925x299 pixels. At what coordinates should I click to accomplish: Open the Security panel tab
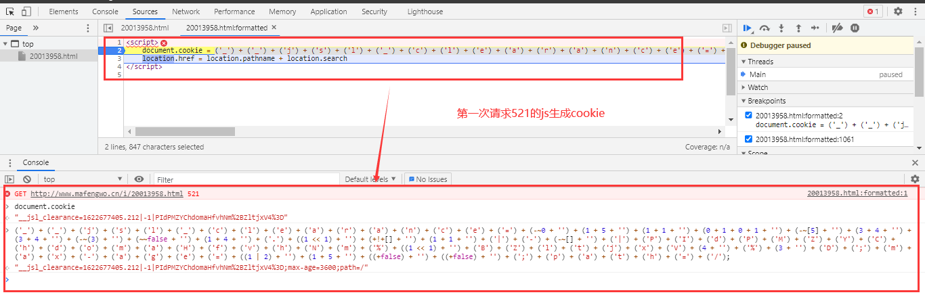pos(374,11)
